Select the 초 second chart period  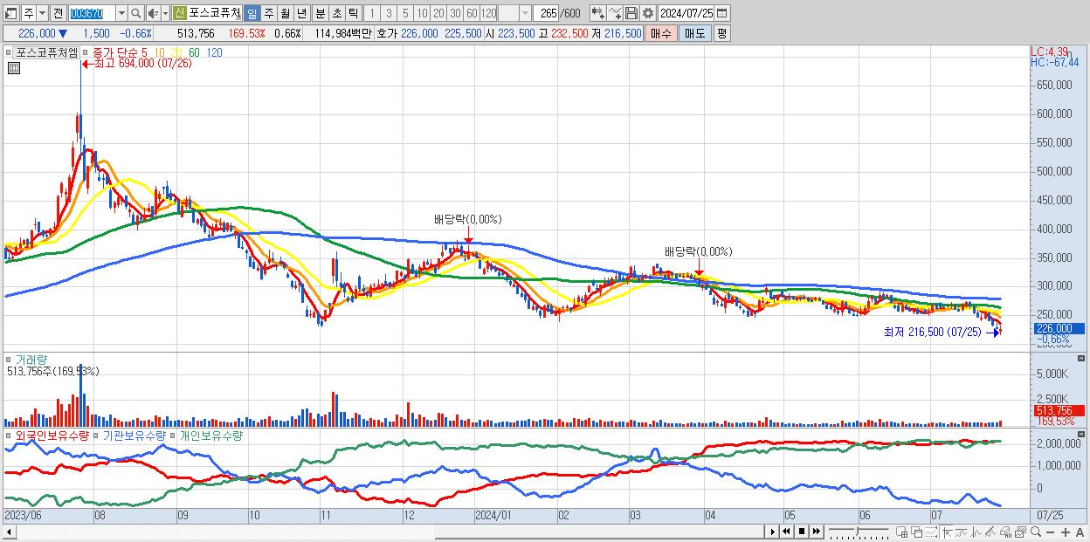[x=336, y=13]
